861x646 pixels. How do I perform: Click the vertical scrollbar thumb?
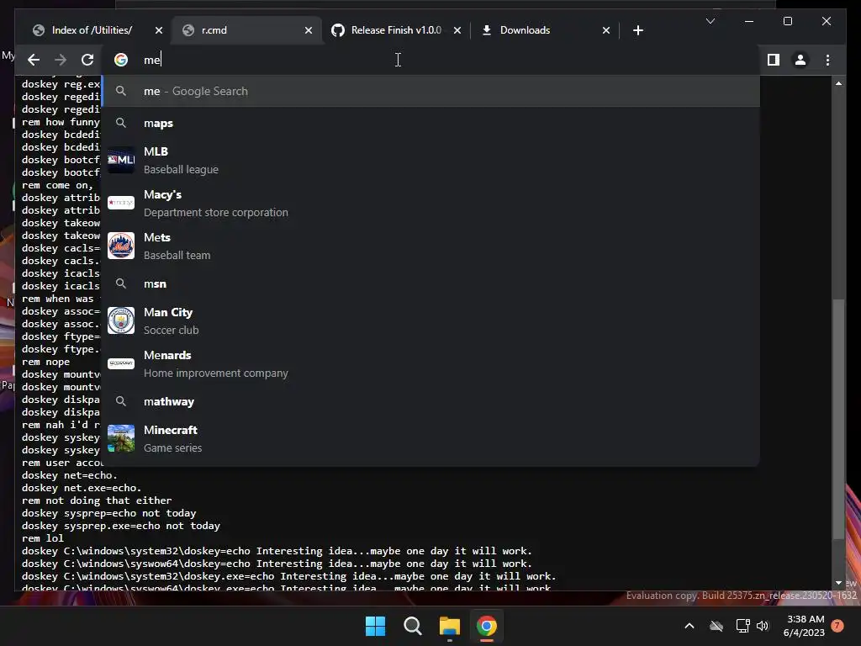click(x=838, y=420)
